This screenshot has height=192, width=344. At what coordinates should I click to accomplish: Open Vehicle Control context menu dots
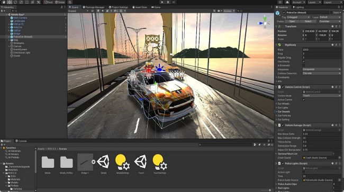[x=340, y=87]
